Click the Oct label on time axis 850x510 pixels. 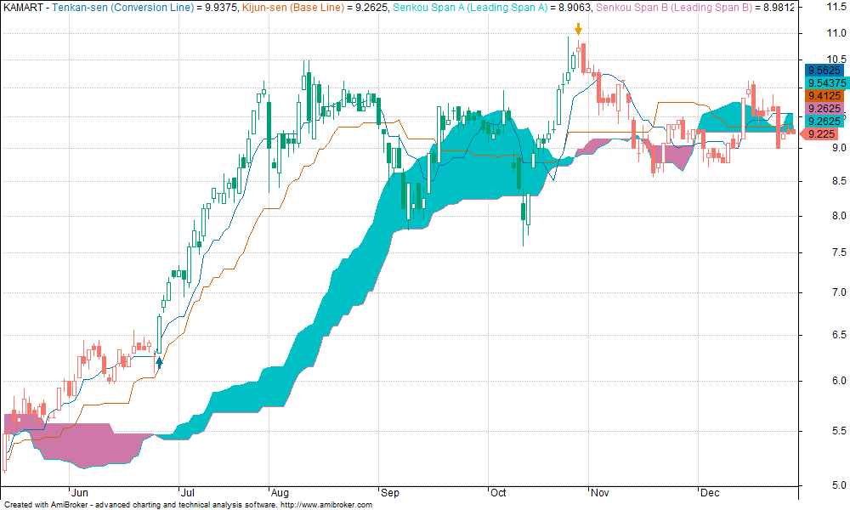498,492
